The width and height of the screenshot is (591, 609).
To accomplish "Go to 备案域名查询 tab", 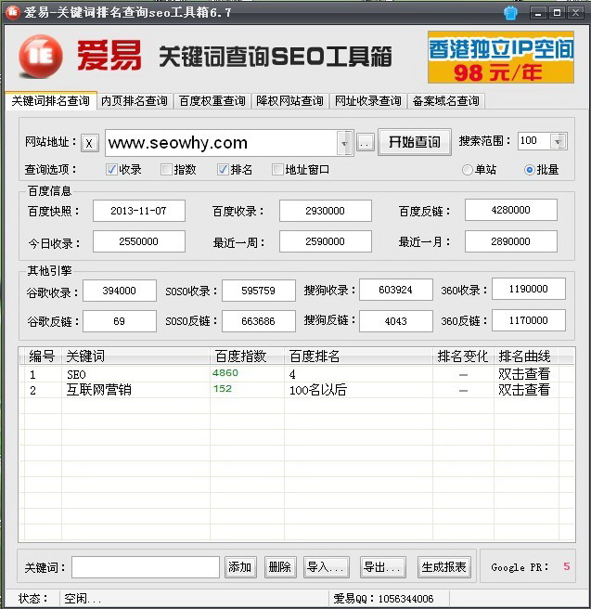I will [x=446, y=101].
